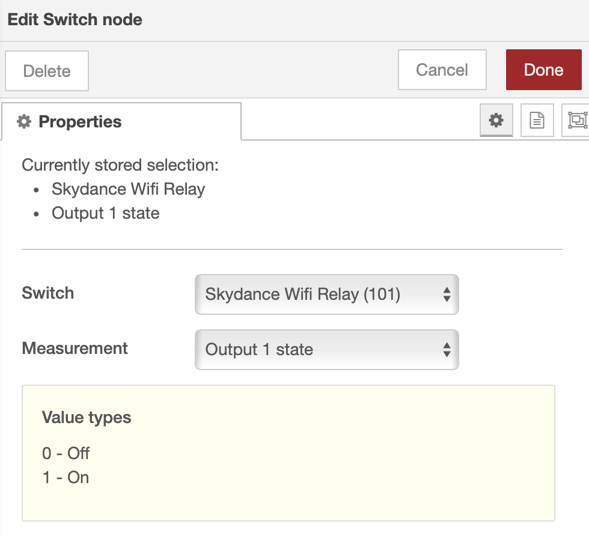Click the gear icon in Properties tab
Viewport: 589px width, 536px height.
coord(24,122)
